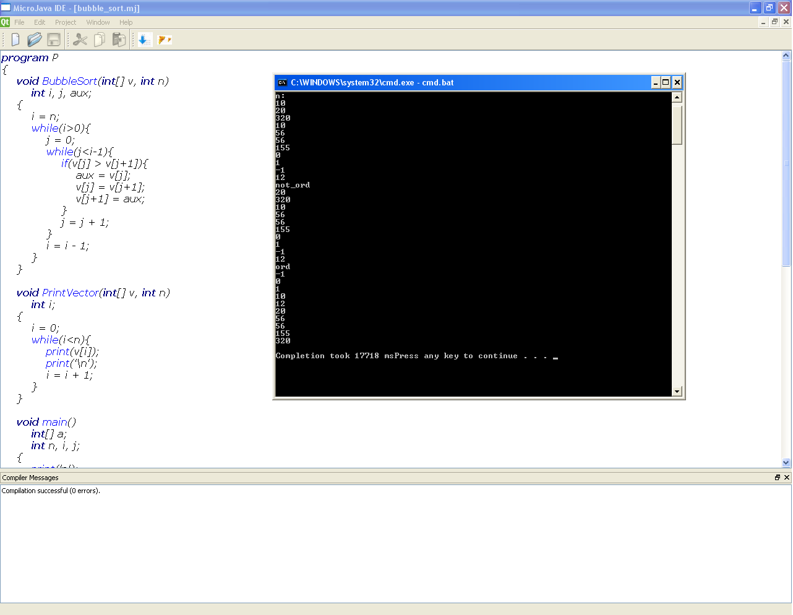Open the Edit menu
This screenshot has width=793, height=615.
coord(40,22)
